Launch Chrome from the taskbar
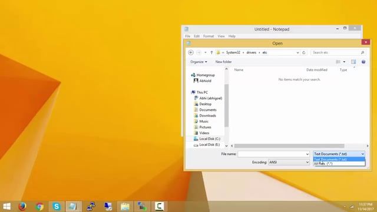The image size is (377, 212). (x=39, y=207)
